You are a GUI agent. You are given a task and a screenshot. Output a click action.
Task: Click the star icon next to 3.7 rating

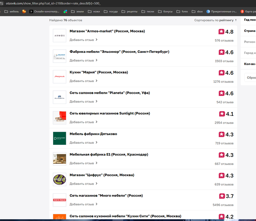[x=222, y=196]
